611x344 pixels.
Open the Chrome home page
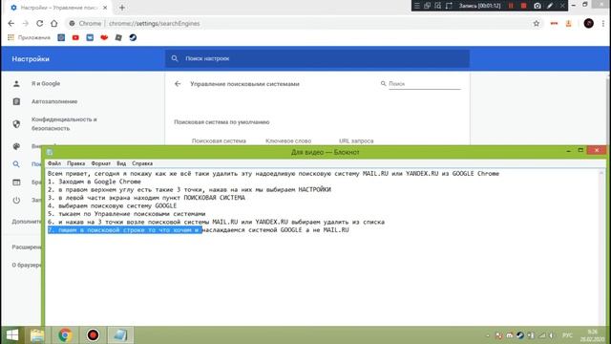pyautogui.click(x=54, y=23)
